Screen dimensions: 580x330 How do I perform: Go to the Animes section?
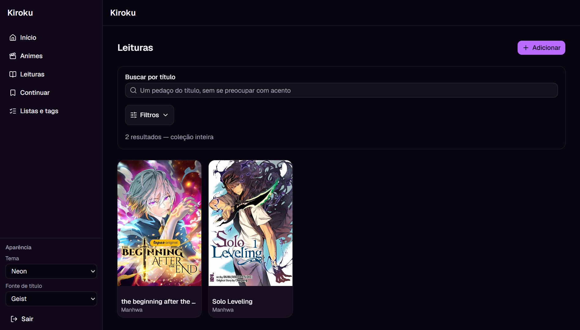coord(51,56)
